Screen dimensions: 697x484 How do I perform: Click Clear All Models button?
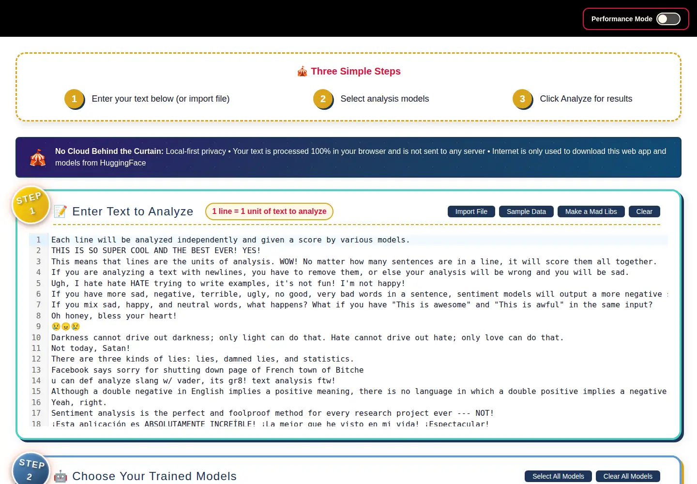tap(628, 476)
